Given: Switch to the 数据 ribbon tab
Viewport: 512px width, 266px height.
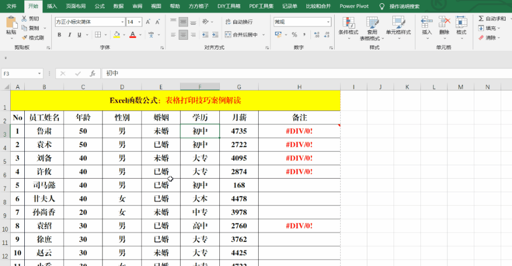Looking at the screenshot, I should (x=119, y=6).
